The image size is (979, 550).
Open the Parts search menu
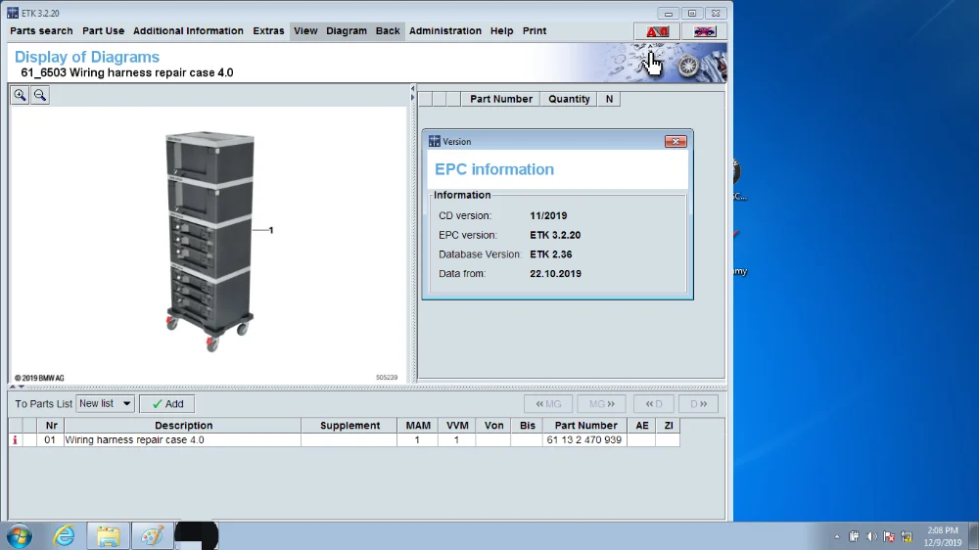(41, 30)
